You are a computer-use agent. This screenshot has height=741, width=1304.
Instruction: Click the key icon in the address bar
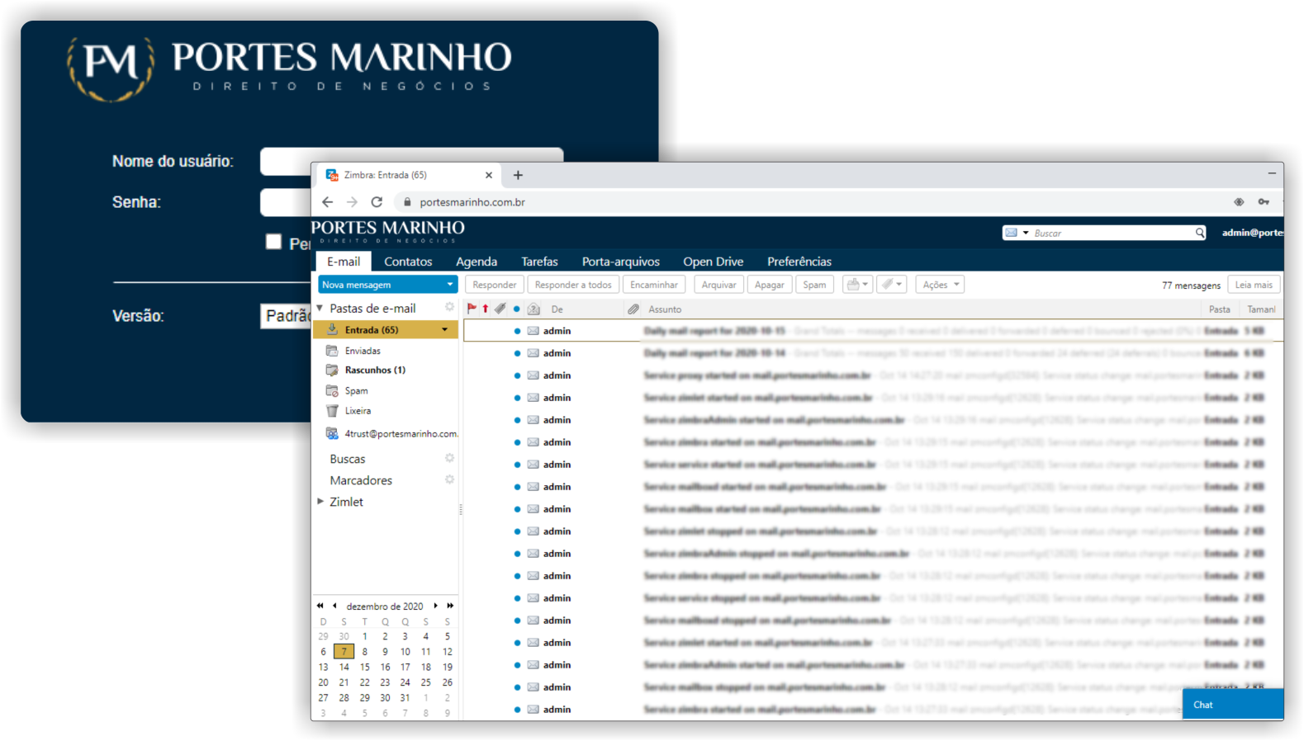(1264, 202)
